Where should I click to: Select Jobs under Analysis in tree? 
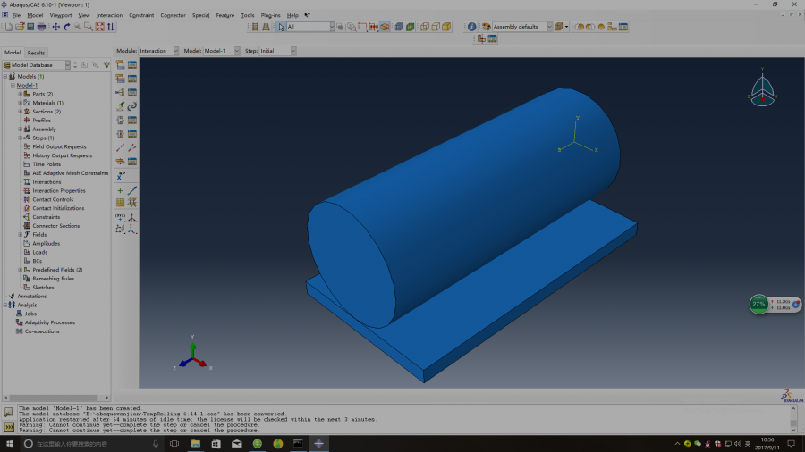coord(30,314)
